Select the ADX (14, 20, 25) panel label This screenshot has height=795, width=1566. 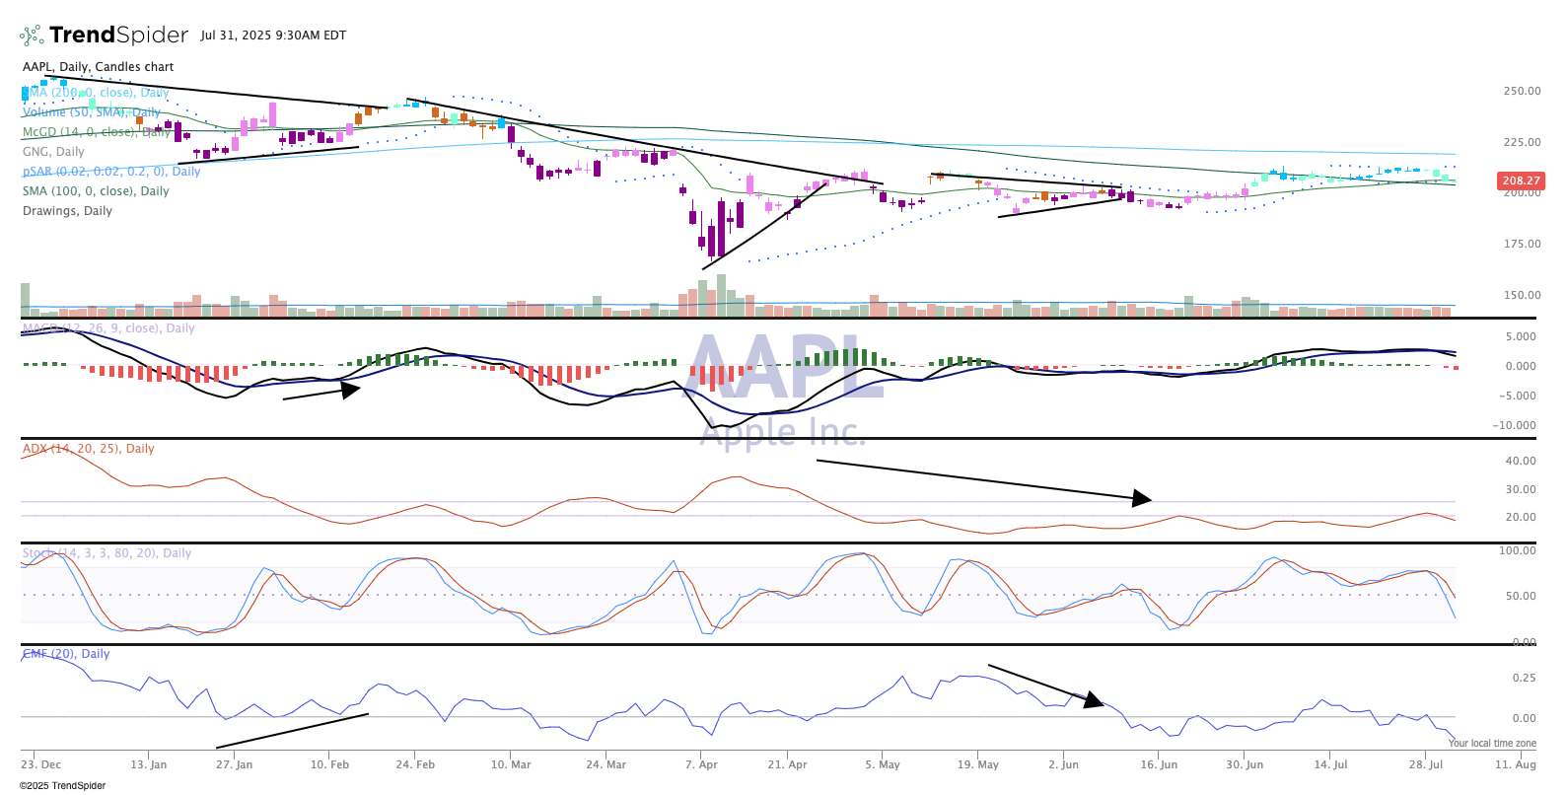pos(88,449)
